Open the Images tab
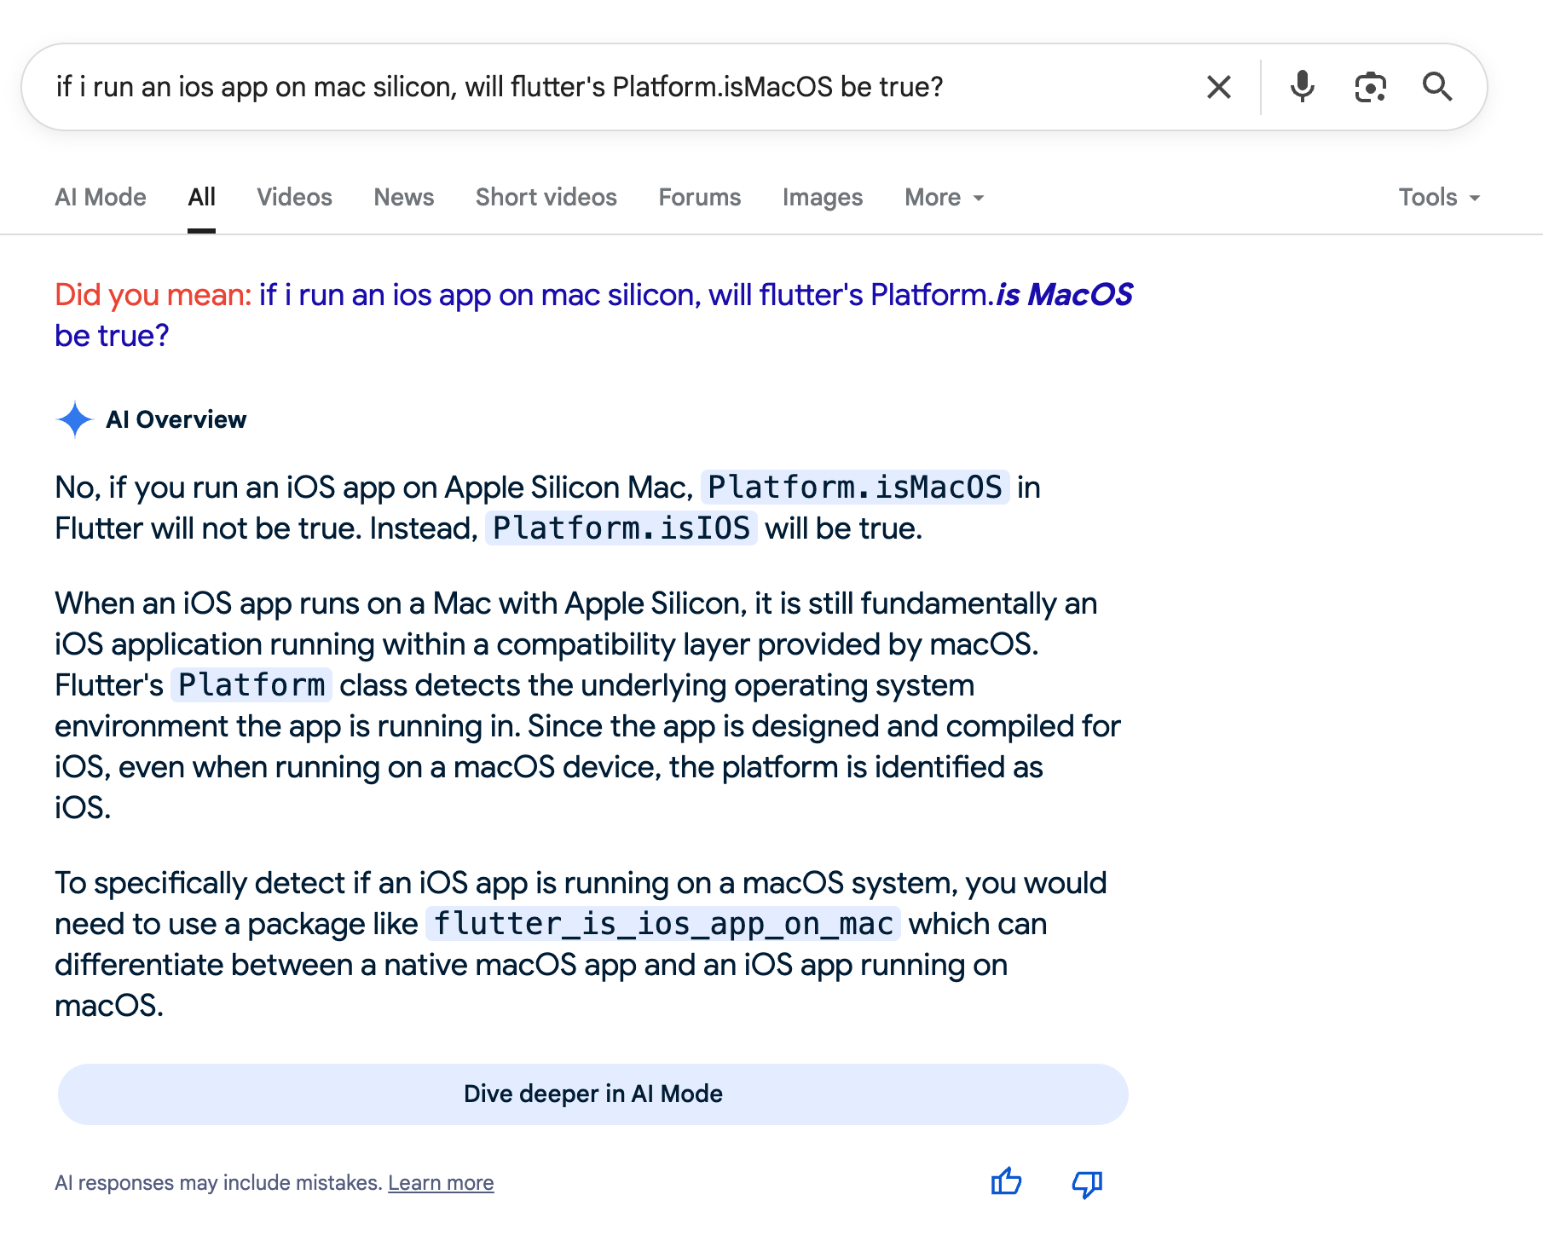Viewport: 1543px width, 1241px height. [x=823, y=198]
